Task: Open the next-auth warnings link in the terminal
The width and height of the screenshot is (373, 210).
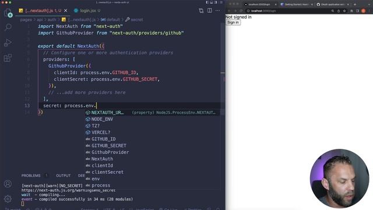Action: (x=68, y=190)
